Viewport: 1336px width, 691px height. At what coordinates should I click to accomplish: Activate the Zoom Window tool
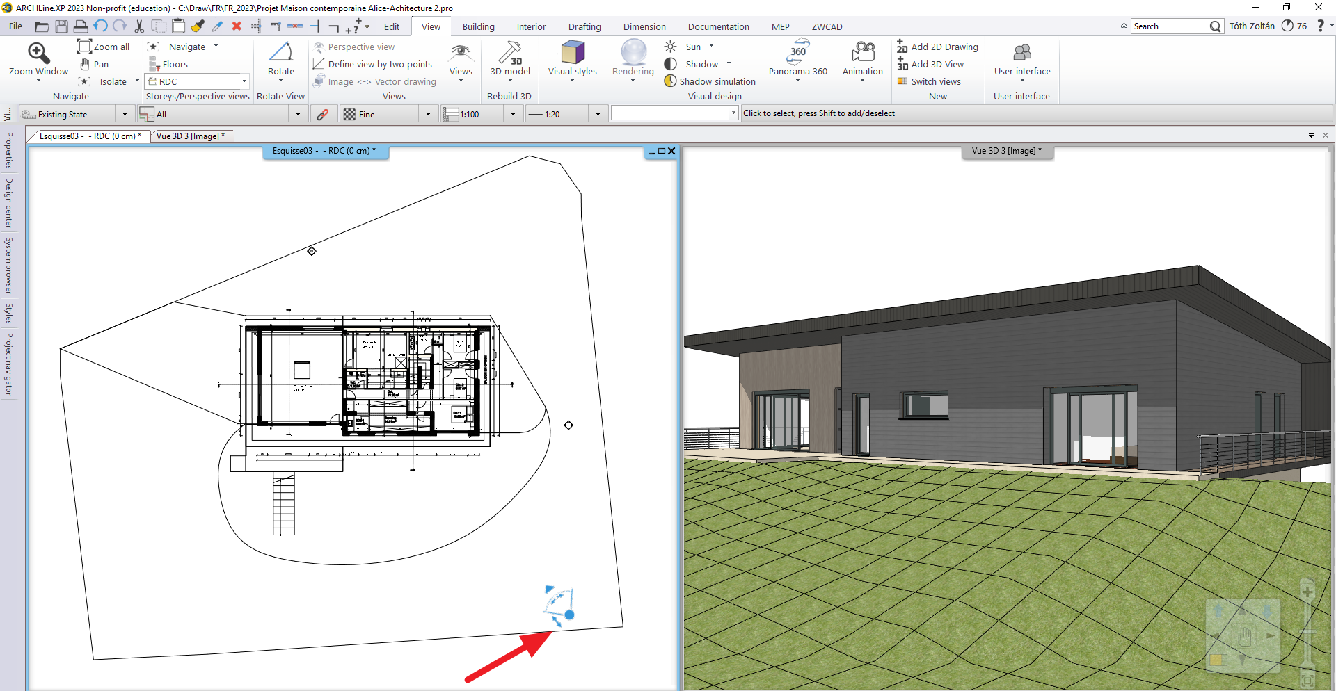38,54
